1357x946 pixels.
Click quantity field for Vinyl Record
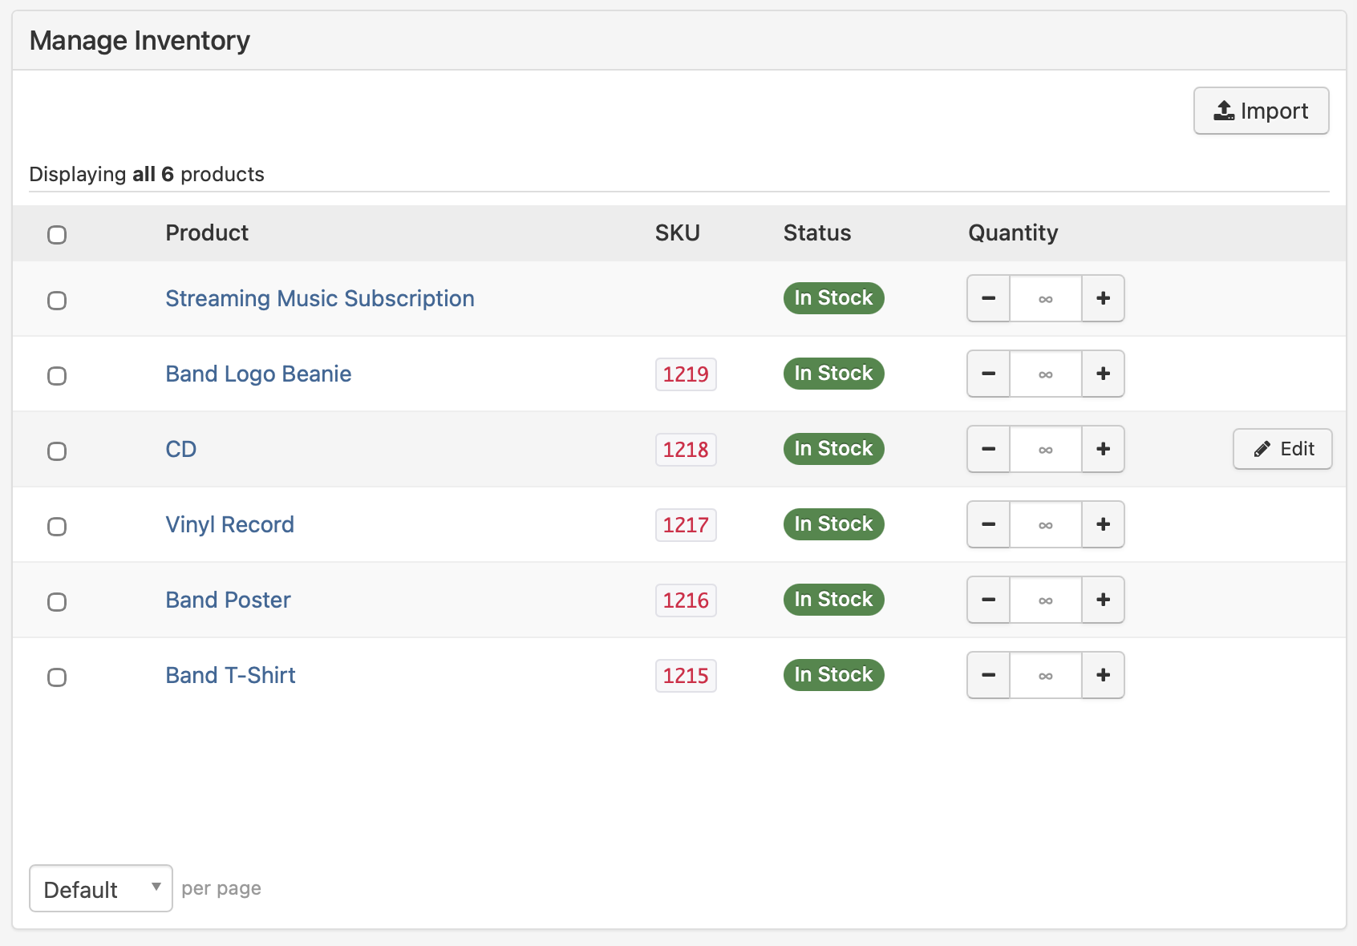tap(1046, 524)
